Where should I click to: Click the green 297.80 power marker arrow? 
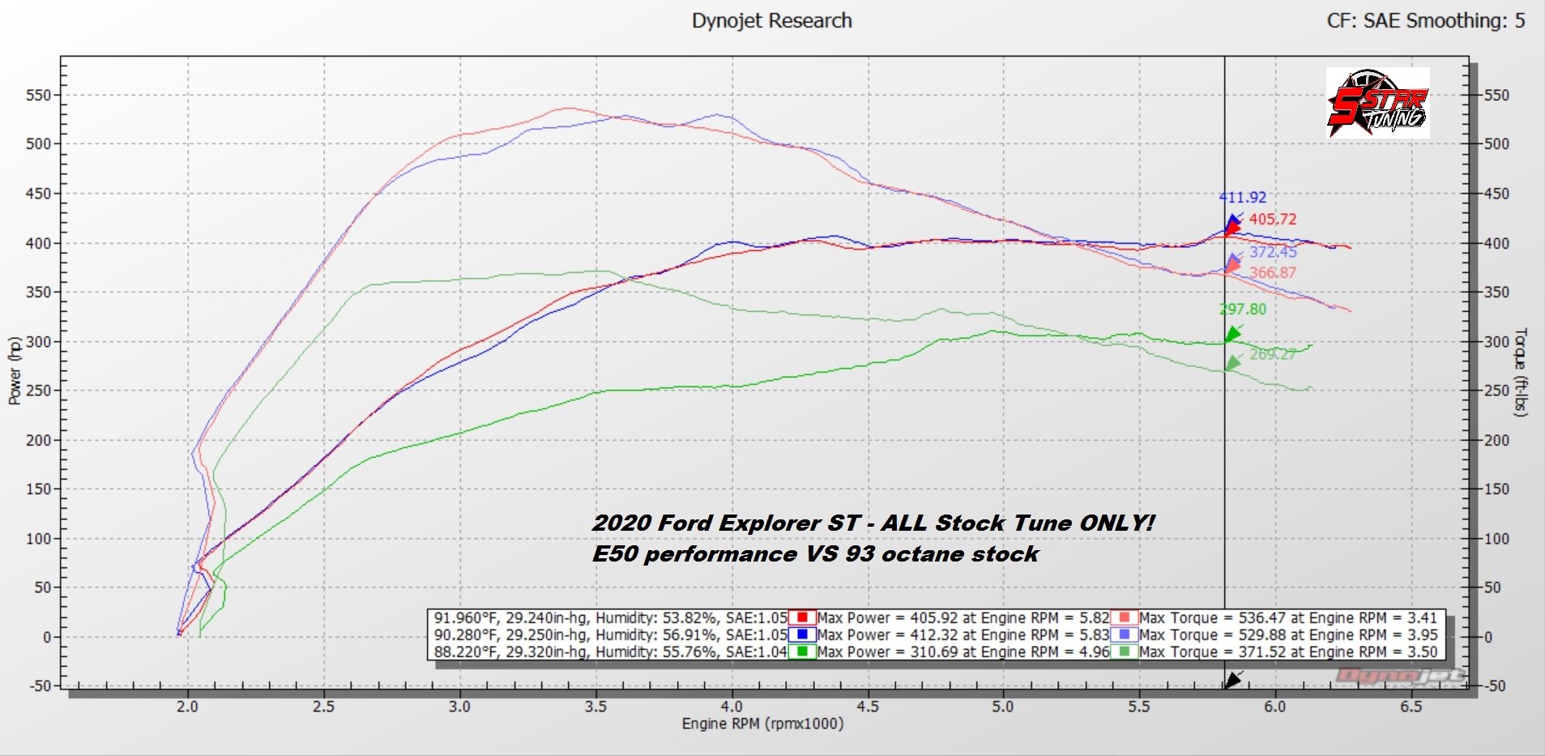(1233, 333)
